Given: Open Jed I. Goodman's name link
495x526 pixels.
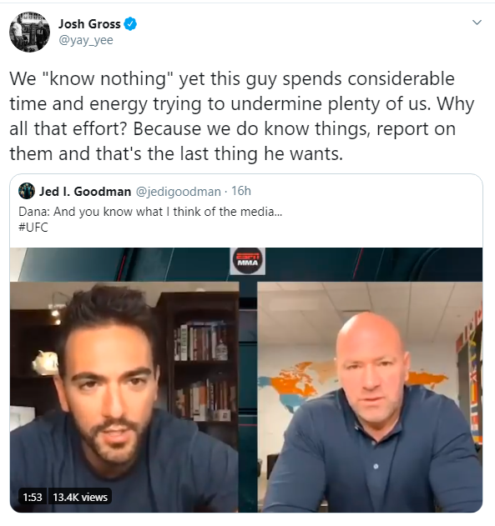Looking at the screenshot, I should coord(85,192).
